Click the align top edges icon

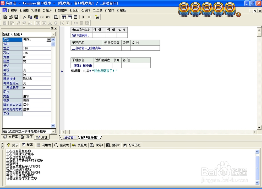(24, 23)
